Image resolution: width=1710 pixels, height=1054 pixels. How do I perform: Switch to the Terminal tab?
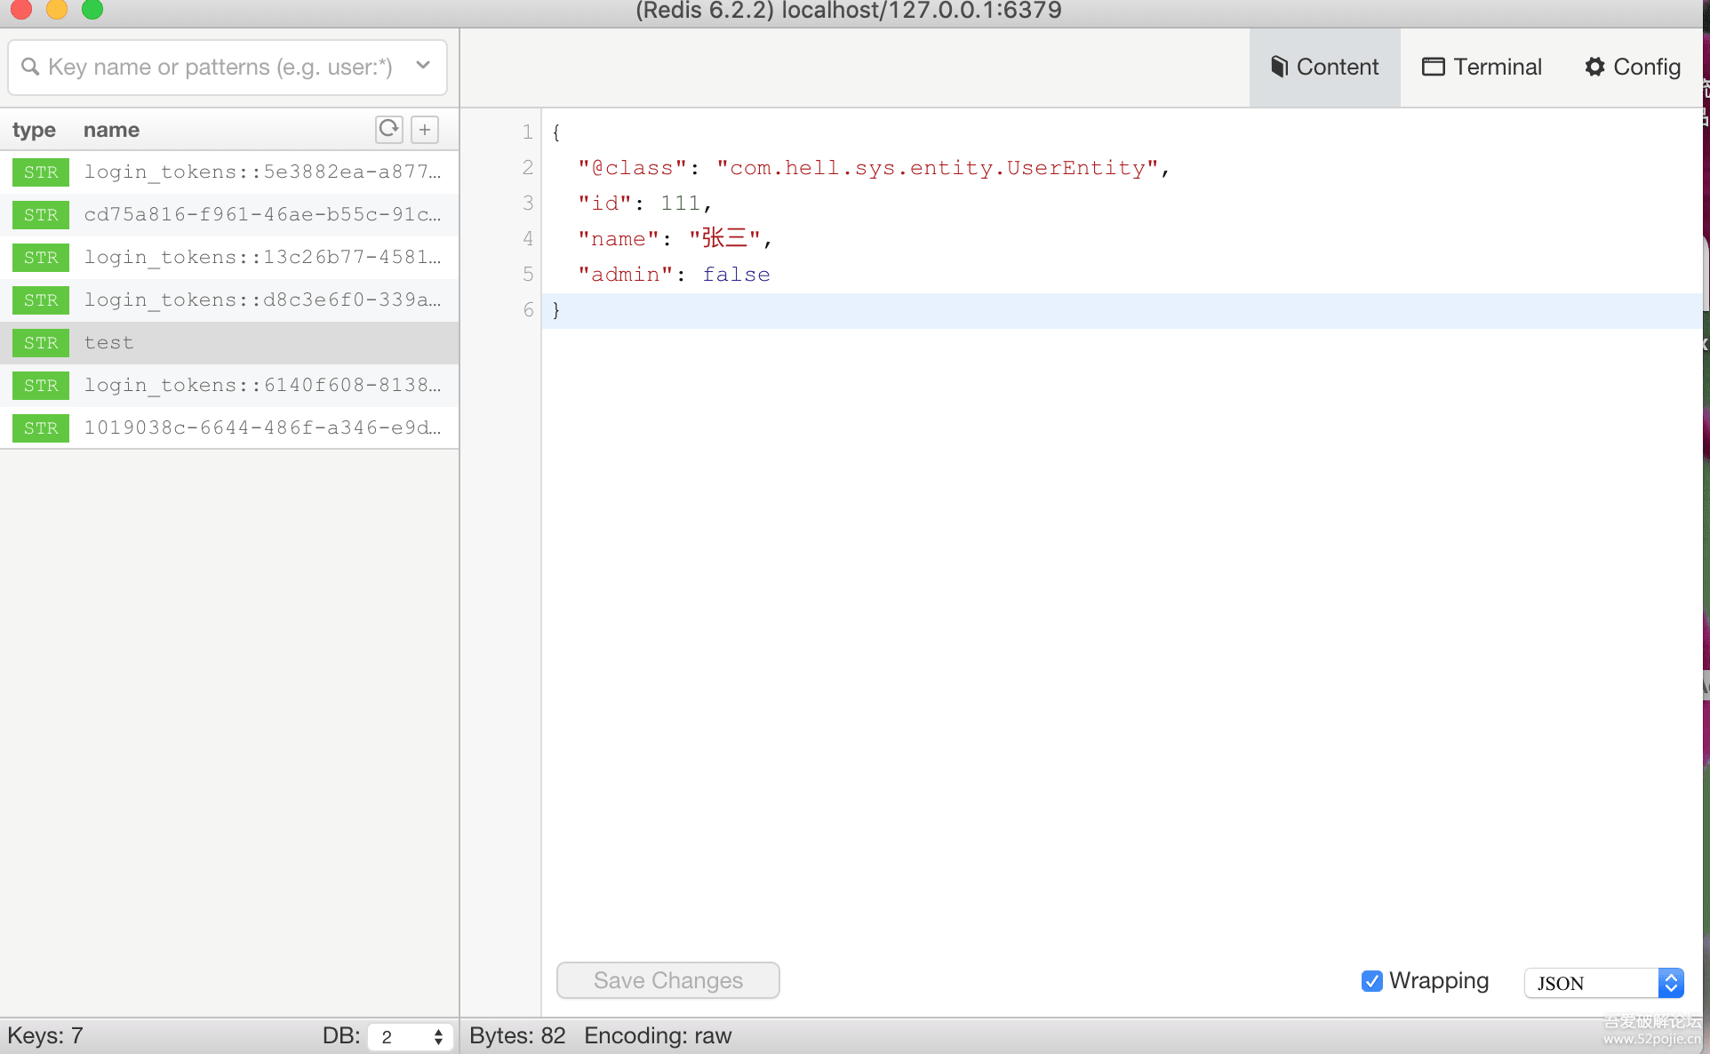pyautogui.click(x=1482, y=68)
